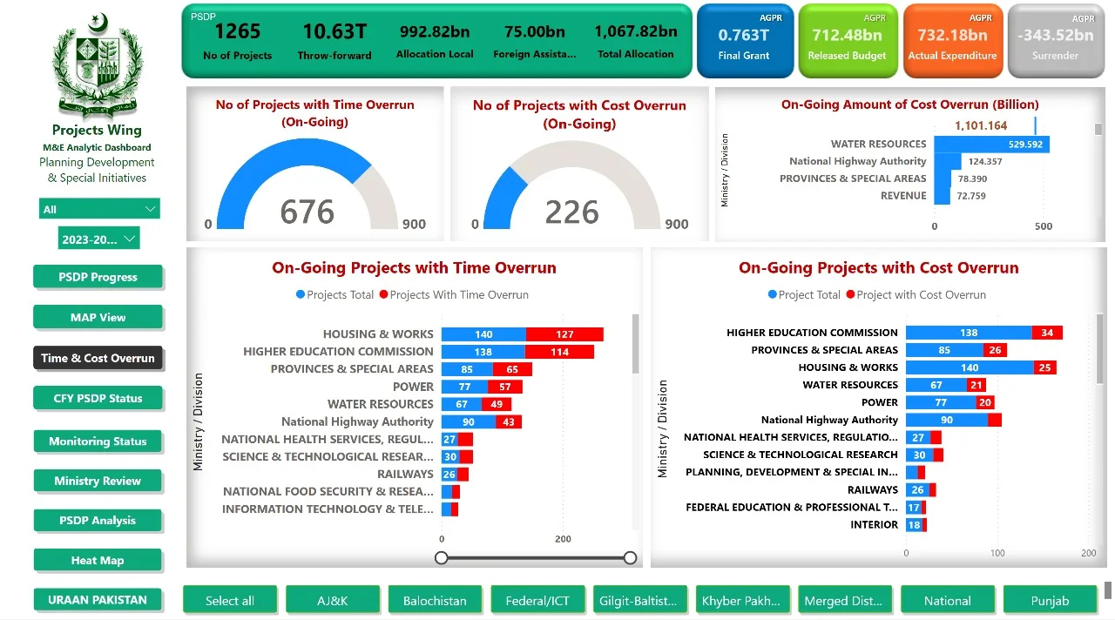
Task: Click the Time Overrun chart vertical scrollbar
Action: [635, 344]
